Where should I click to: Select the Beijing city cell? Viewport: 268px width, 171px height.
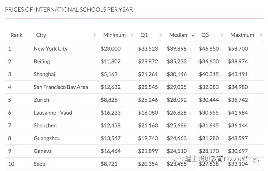[x=42, y=62]
